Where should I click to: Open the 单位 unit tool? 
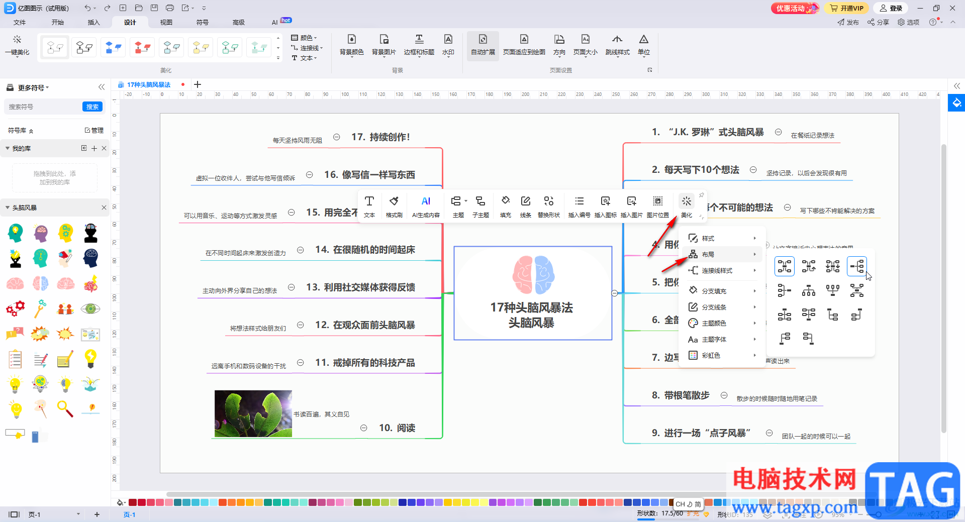(x=643, y=45)
